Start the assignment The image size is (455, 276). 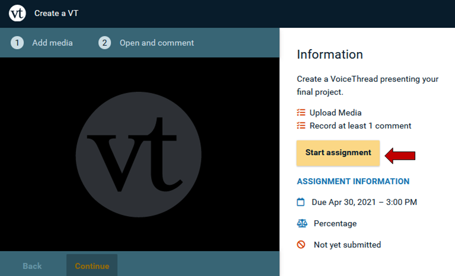[x=338, y=153]
